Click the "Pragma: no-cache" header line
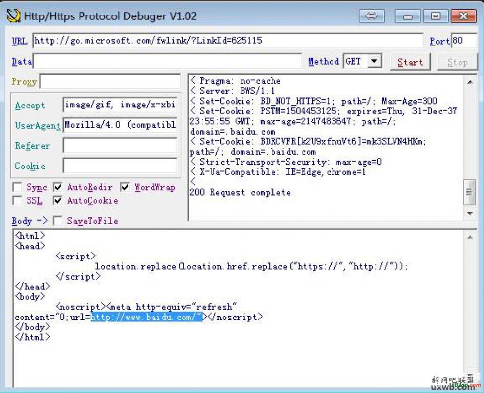The height and width of the screenshot is (393, 484). coord(235,81)
